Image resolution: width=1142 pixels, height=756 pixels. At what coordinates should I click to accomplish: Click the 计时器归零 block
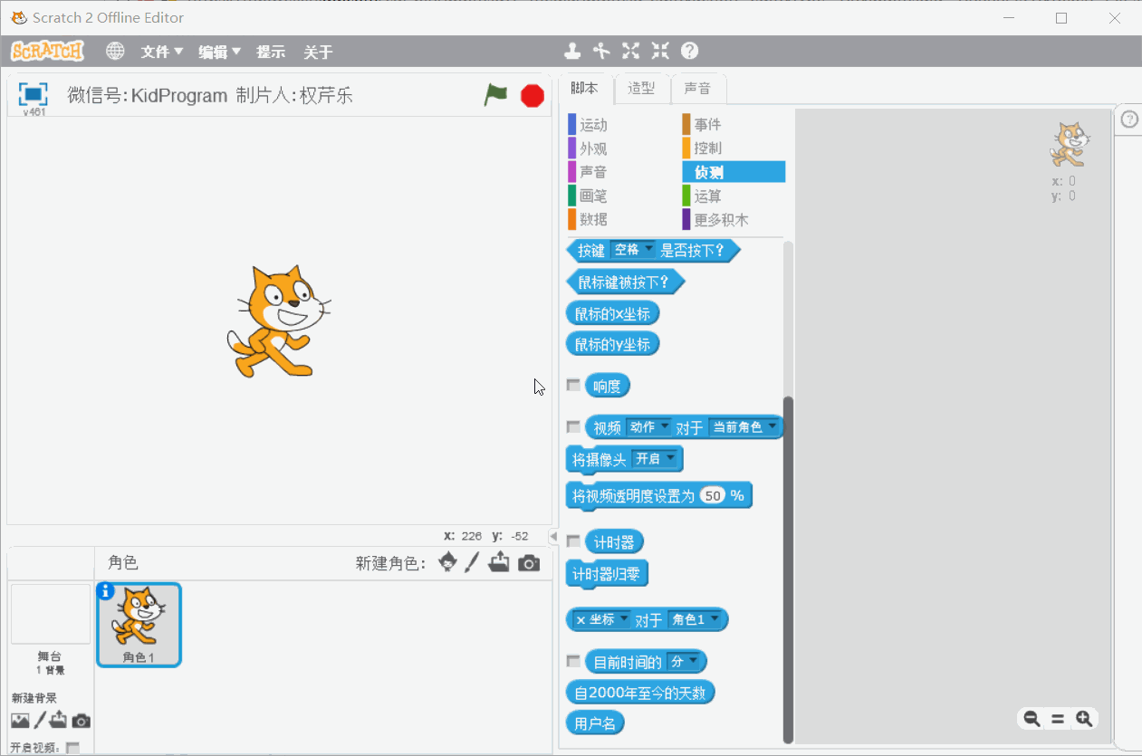[607, 574]
